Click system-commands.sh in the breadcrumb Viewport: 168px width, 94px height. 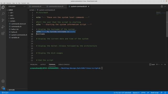(x=47, y=10)
